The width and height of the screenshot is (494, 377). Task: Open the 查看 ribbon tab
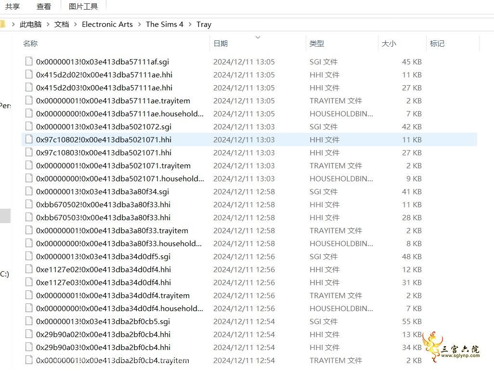[x=43, y=6]
